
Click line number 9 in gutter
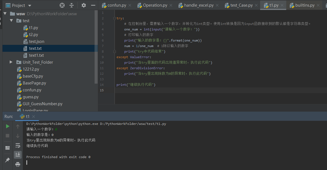102,57
